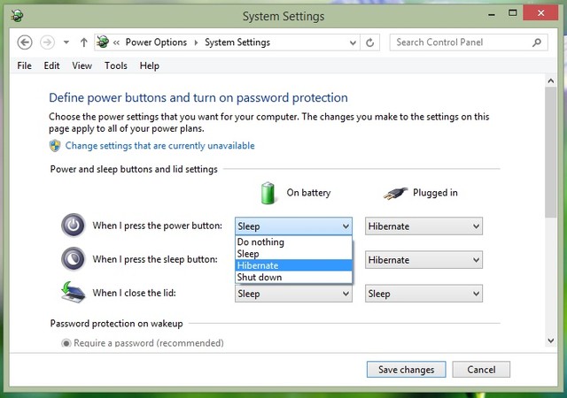Click the Cancel button
The image size is (567, 398).
pyautogui.click(x=481, y=370)
